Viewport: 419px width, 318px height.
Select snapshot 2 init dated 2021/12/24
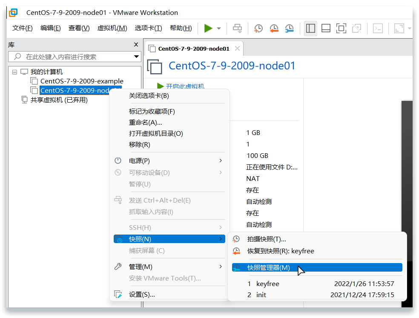[x=317, y=295]
